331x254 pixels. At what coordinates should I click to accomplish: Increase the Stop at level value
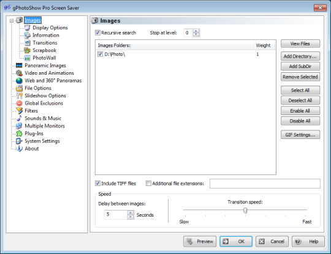[x=196, y=31]
